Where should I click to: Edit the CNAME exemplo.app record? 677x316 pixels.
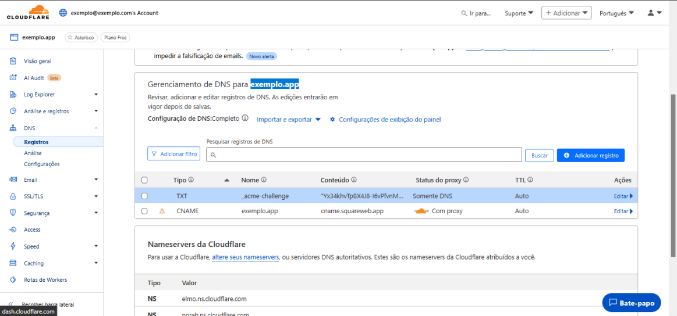click(623, 211)
